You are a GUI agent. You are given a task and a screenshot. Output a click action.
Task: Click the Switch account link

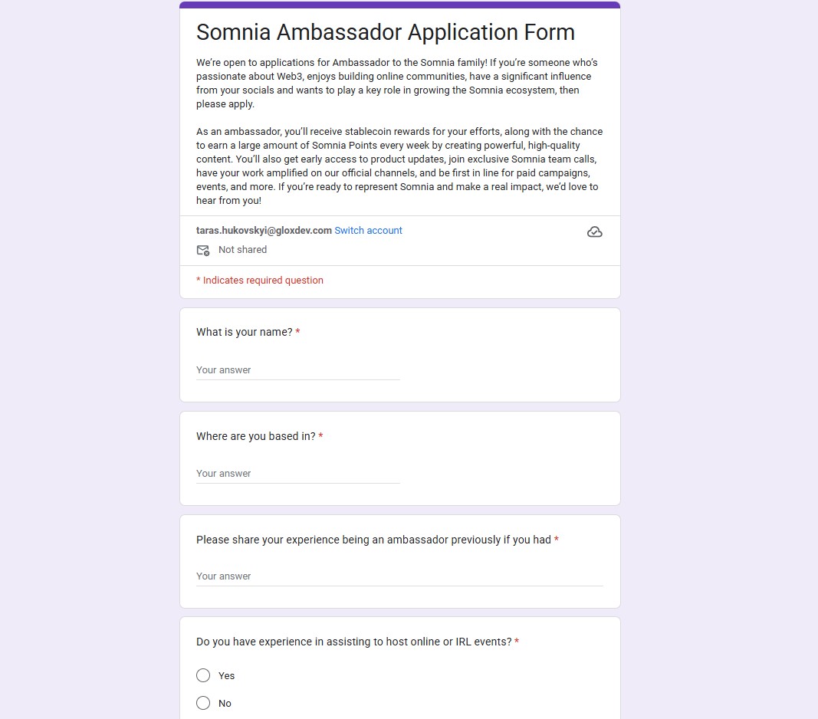[368, 231]
